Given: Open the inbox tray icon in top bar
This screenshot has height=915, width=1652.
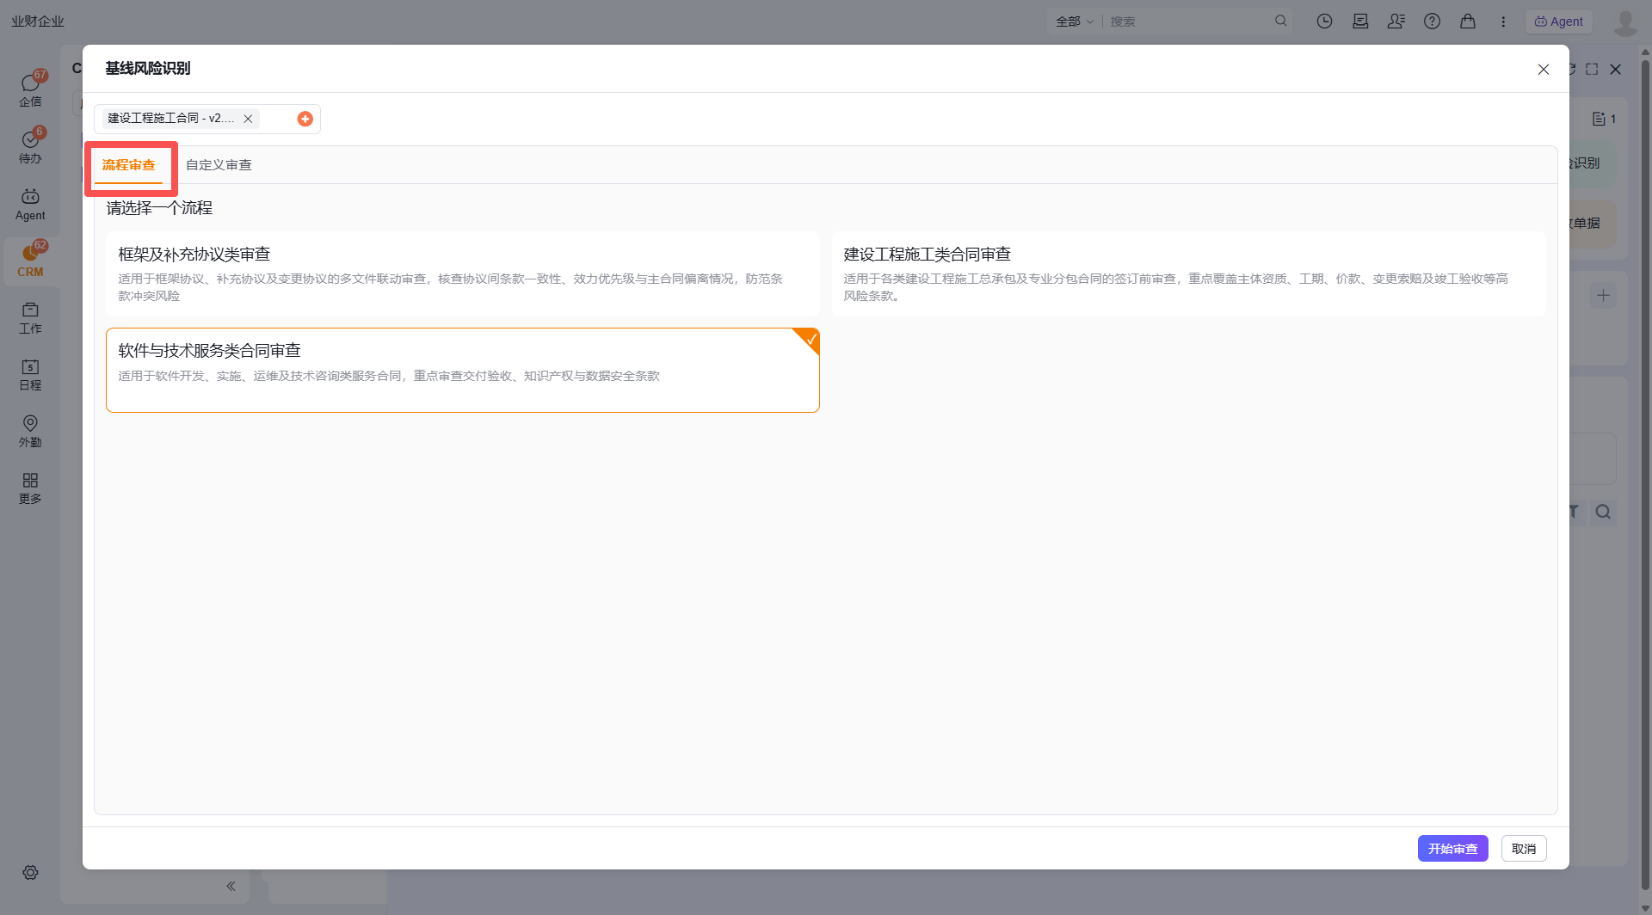Looking at the screenshot, I should [1360, 21].
